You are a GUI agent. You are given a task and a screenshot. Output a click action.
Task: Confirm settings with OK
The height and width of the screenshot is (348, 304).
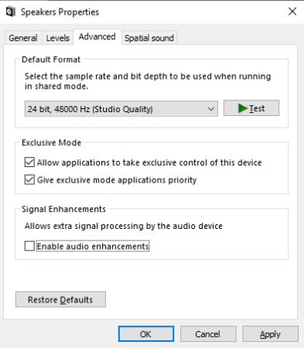(146, 334)
